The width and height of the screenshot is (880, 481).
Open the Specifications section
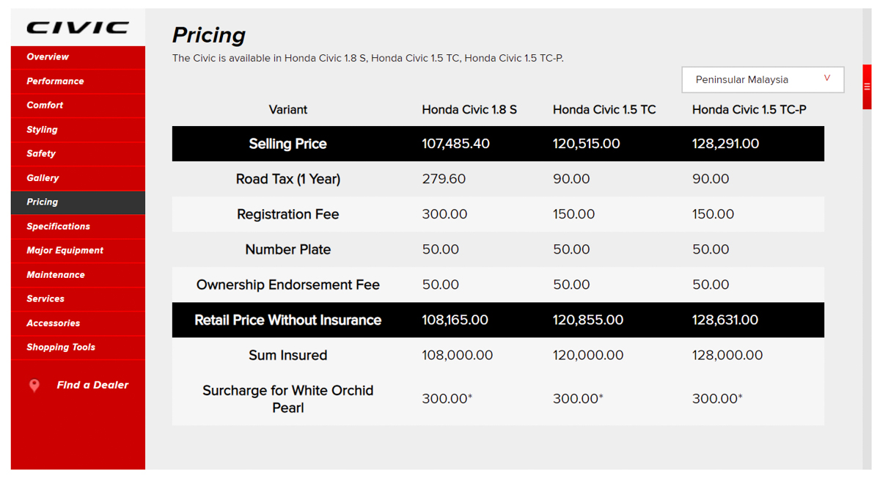pos(58,227)
